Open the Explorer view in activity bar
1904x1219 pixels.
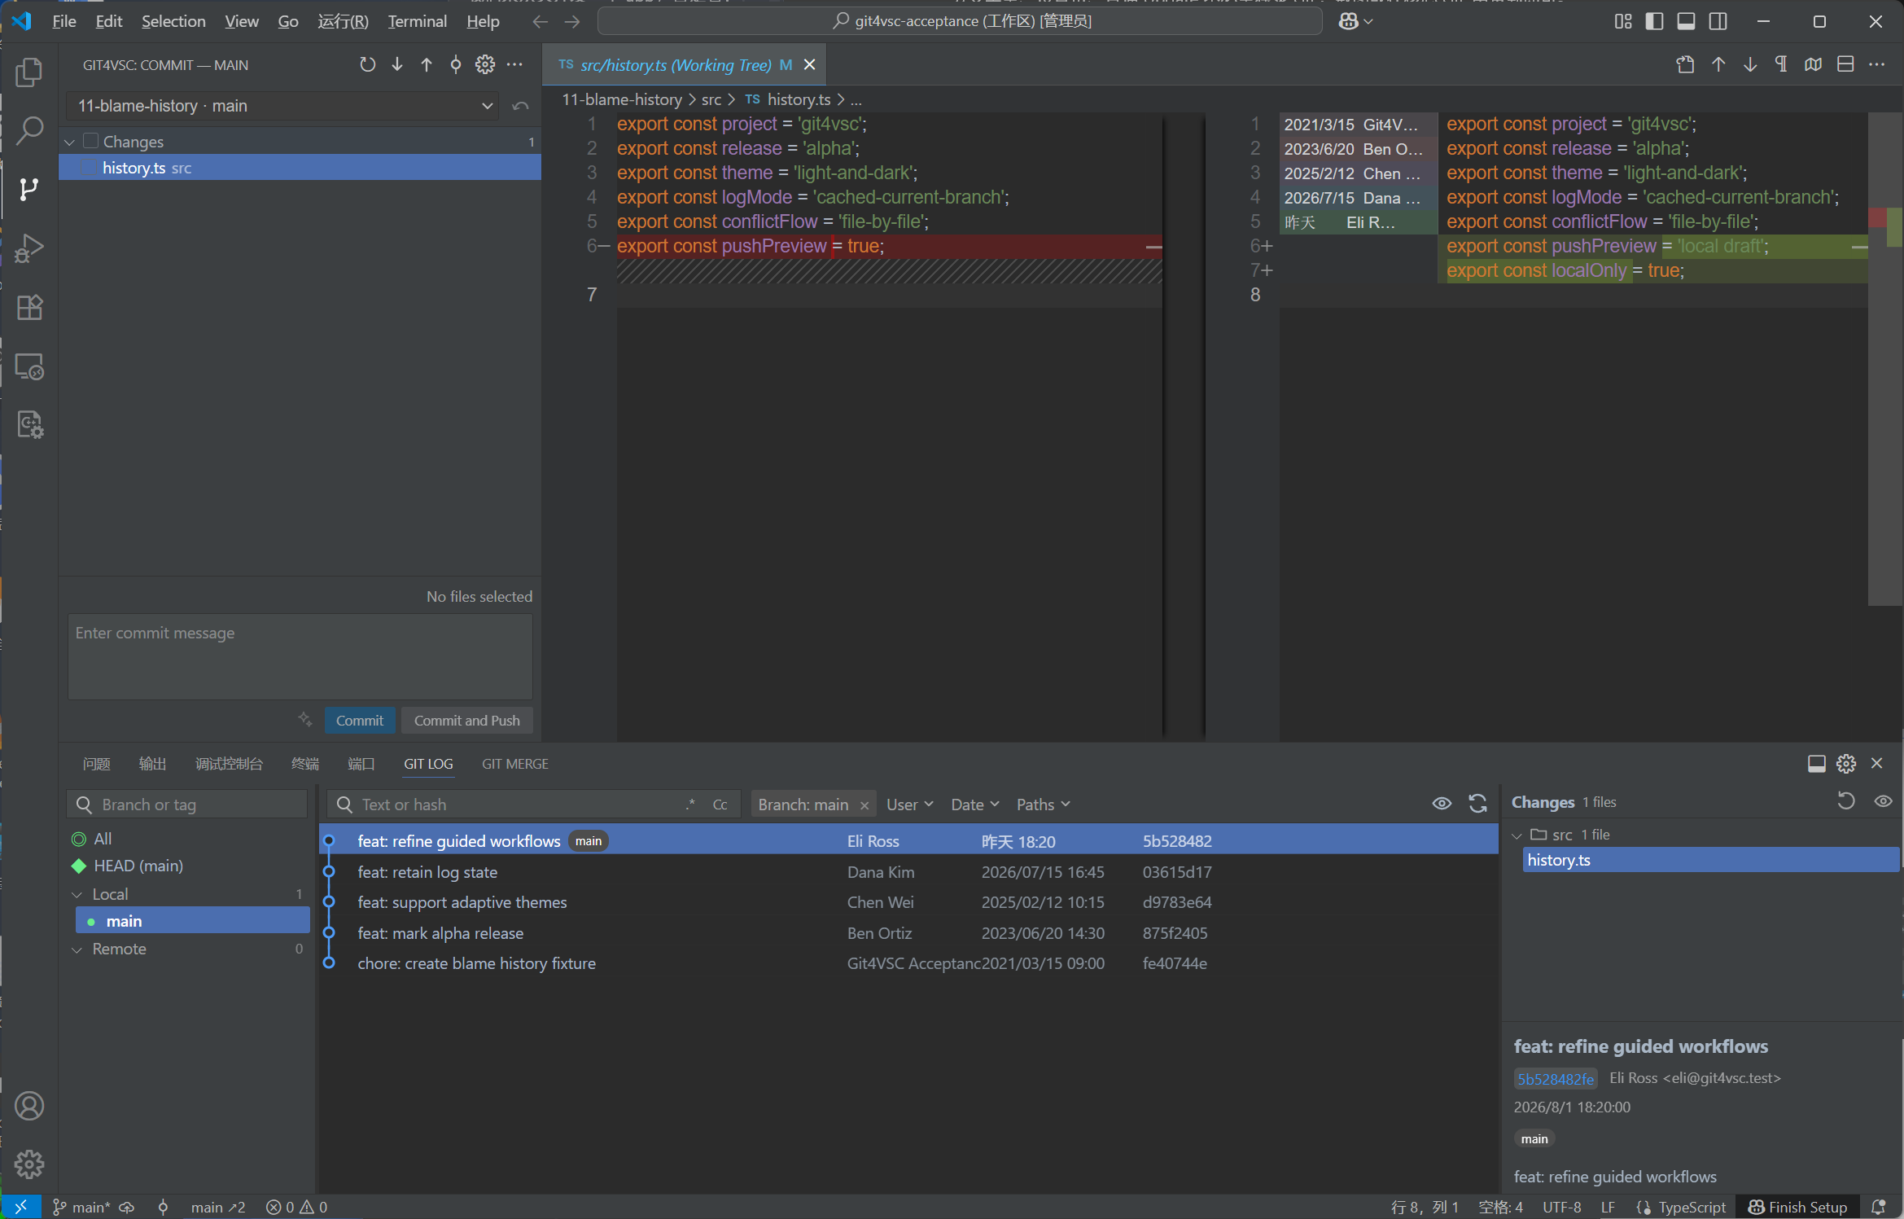(29, 72)
